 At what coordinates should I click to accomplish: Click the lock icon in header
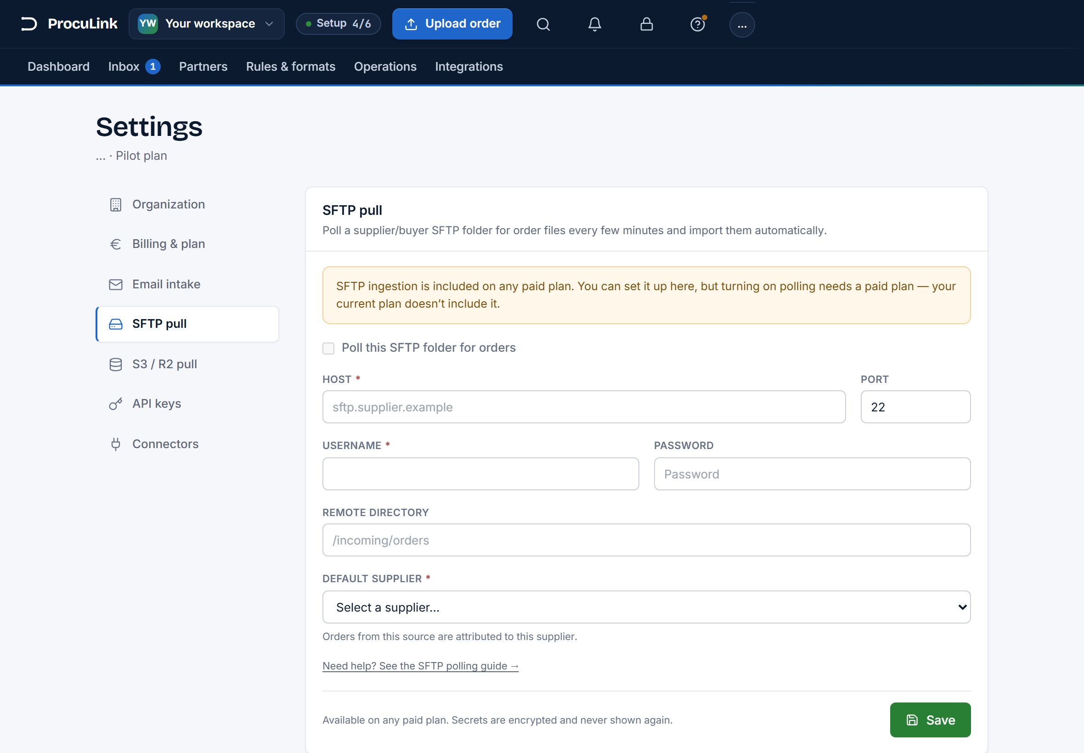[646, 24]
